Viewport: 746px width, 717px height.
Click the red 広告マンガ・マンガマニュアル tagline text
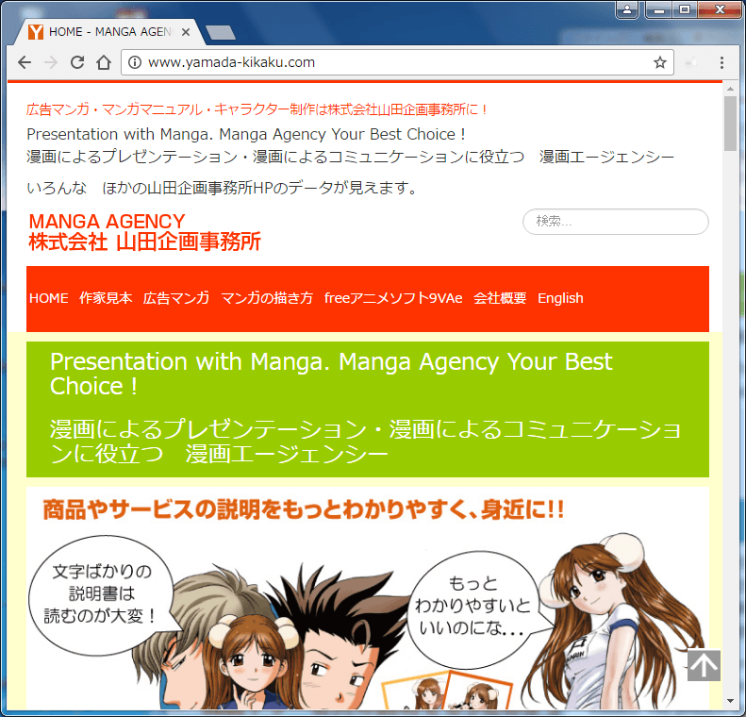pyautogui.click(x=257, y=109)
